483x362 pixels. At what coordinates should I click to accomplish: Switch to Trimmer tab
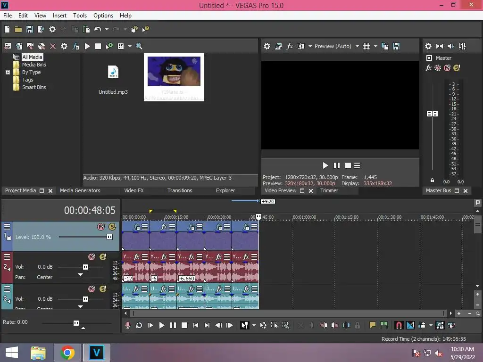[x=329, y=190]
